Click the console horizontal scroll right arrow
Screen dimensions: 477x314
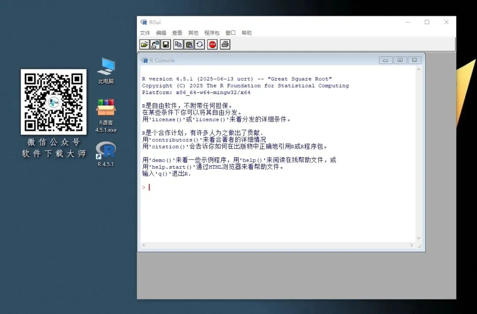pos(412,245)
